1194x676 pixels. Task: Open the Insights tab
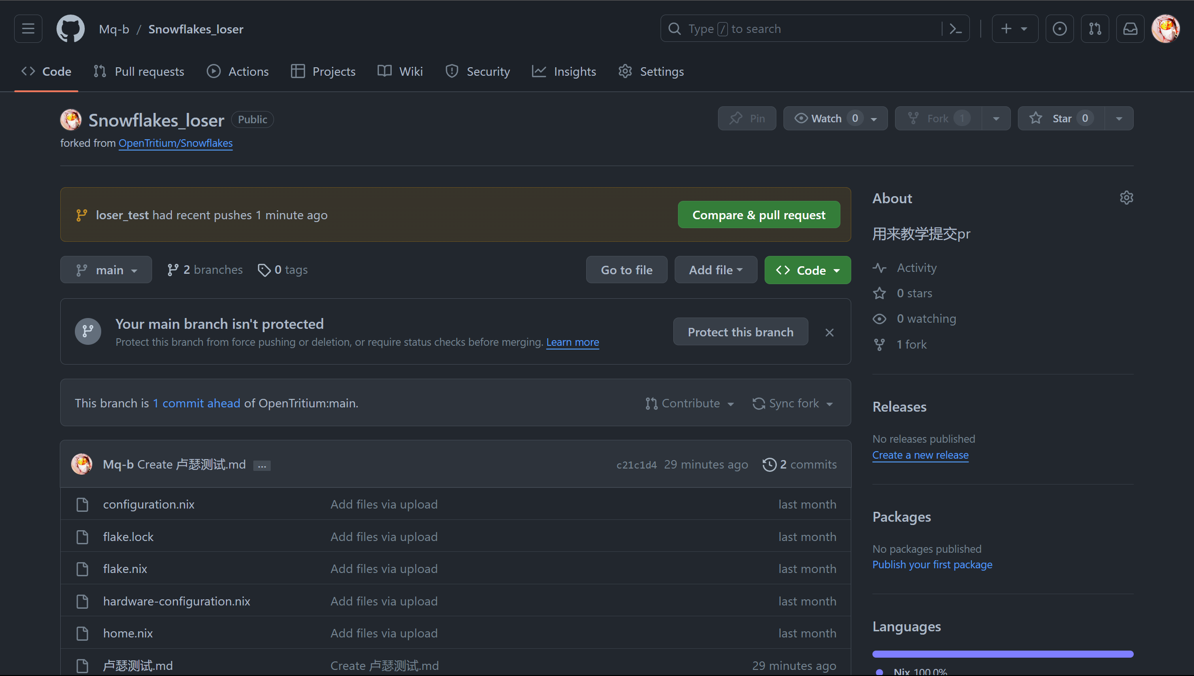pos(564,72)
